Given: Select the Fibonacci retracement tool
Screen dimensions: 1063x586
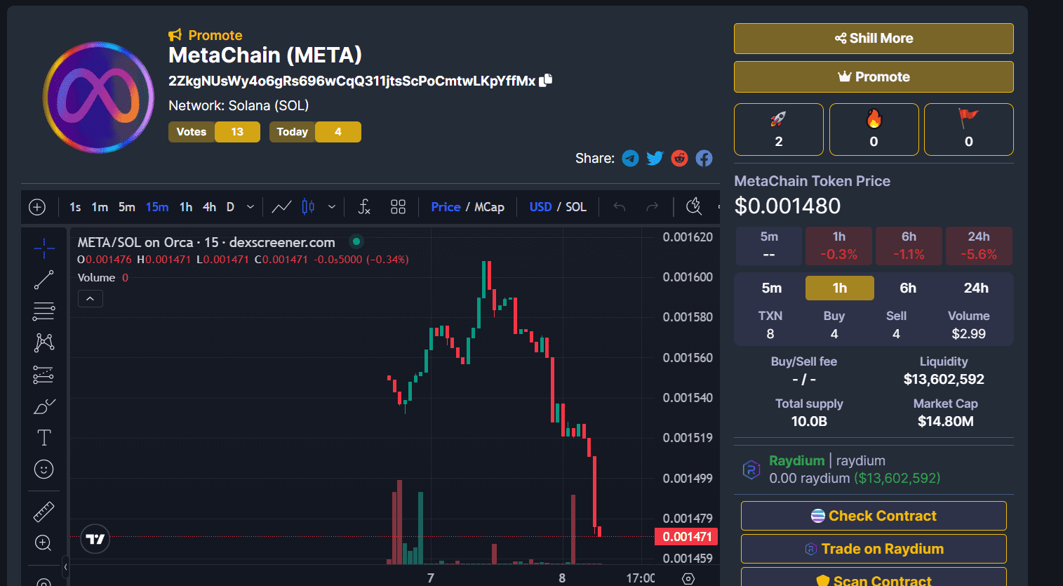Looking at the screenshot, I should [x=44, y=311].
